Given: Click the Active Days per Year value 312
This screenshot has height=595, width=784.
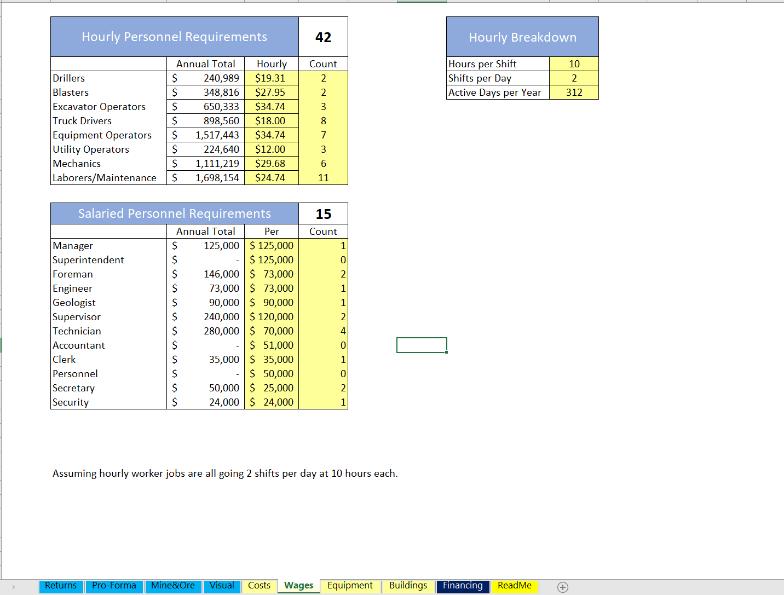Looking at the screenshot, I should tap(574, 93).
